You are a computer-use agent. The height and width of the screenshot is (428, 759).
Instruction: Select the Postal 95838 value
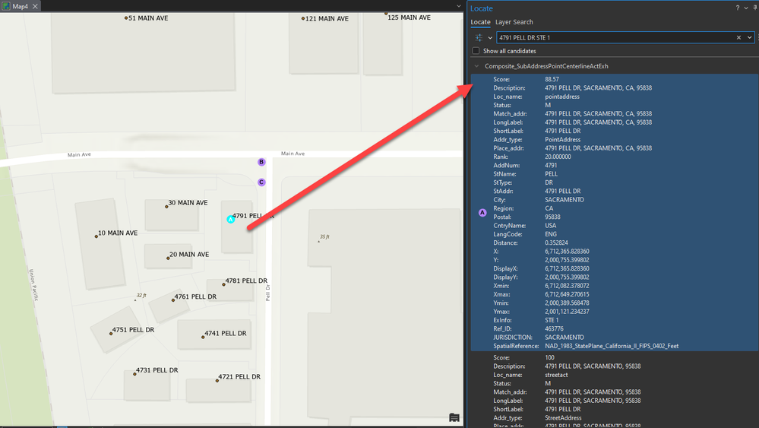tap(552, 217)
